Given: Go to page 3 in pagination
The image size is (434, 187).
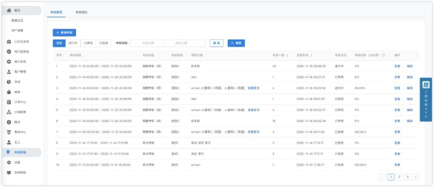Looking at the screenshot, I should point(408,177).
